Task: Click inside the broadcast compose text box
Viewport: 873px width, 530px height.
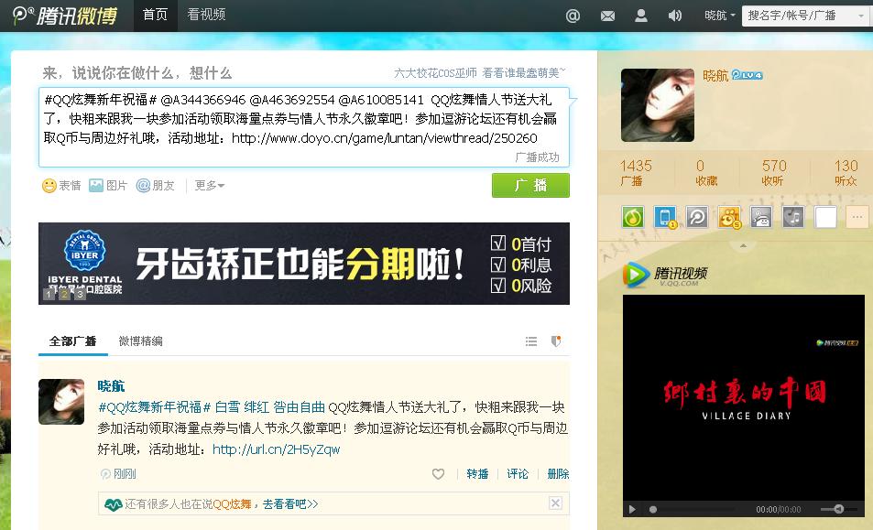Action: click(x=304, y=127)
